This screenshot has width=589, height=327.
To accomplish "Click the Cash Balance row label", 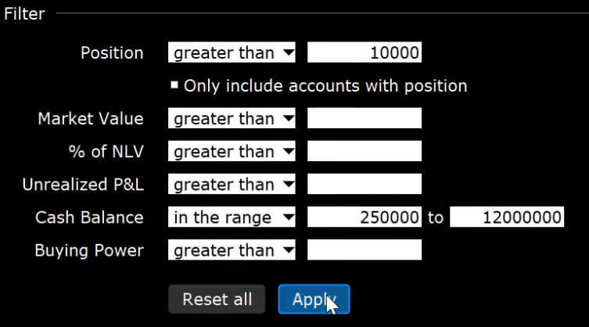I will (x=89, y=217).
